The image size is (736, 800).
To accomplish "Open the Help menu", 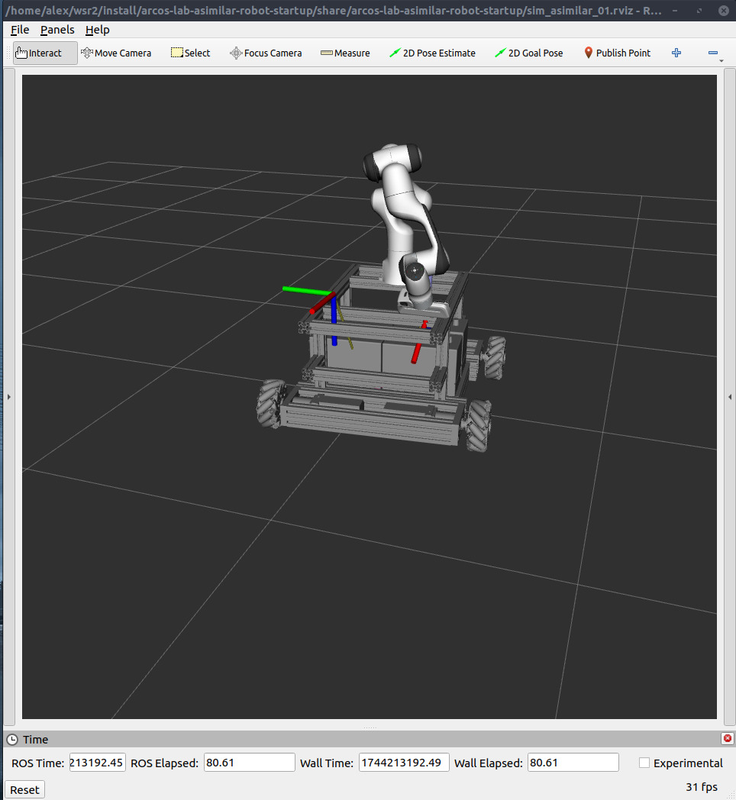I will [x=97, y=30].
